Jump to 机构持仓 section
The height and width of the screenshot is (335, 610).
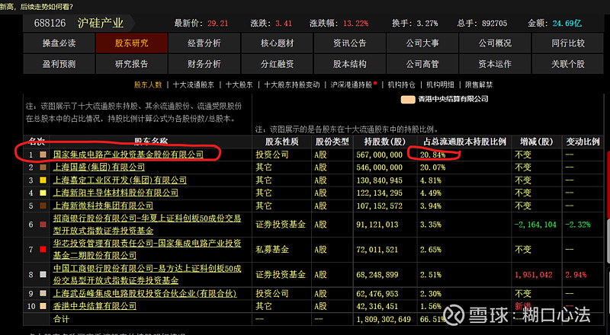402,85
